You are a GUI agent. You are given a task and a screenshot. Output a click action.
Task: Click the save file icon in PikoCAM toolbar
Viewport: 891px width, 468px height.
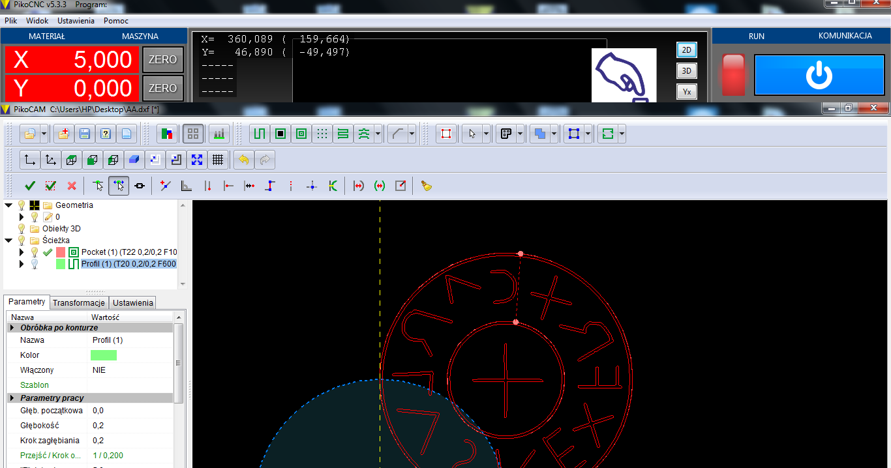(85, 134)
